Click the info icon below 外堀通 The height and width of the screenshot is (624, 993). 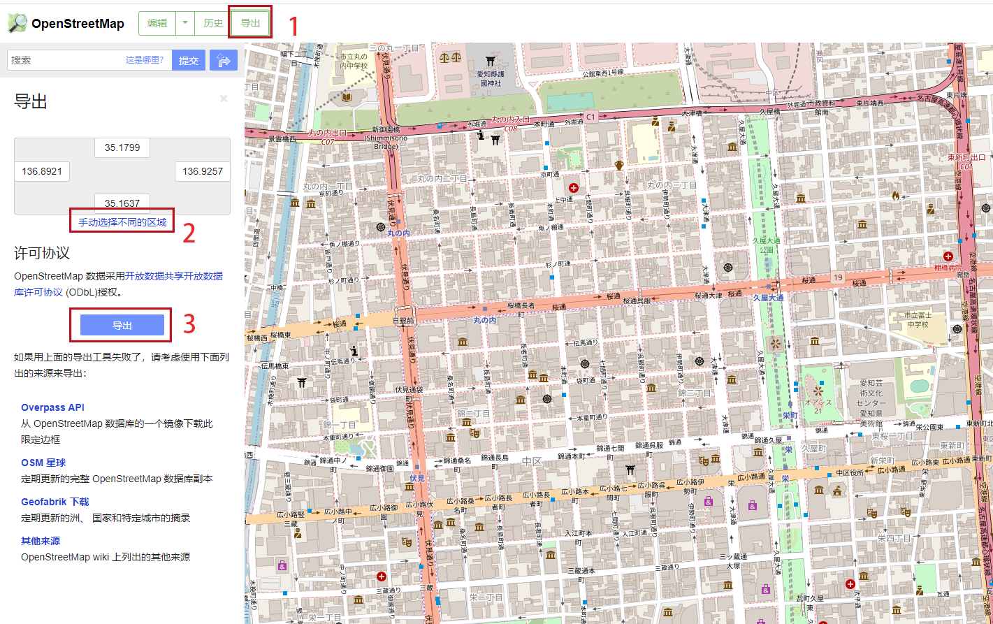pyautogui.click(x=481, y=135)
